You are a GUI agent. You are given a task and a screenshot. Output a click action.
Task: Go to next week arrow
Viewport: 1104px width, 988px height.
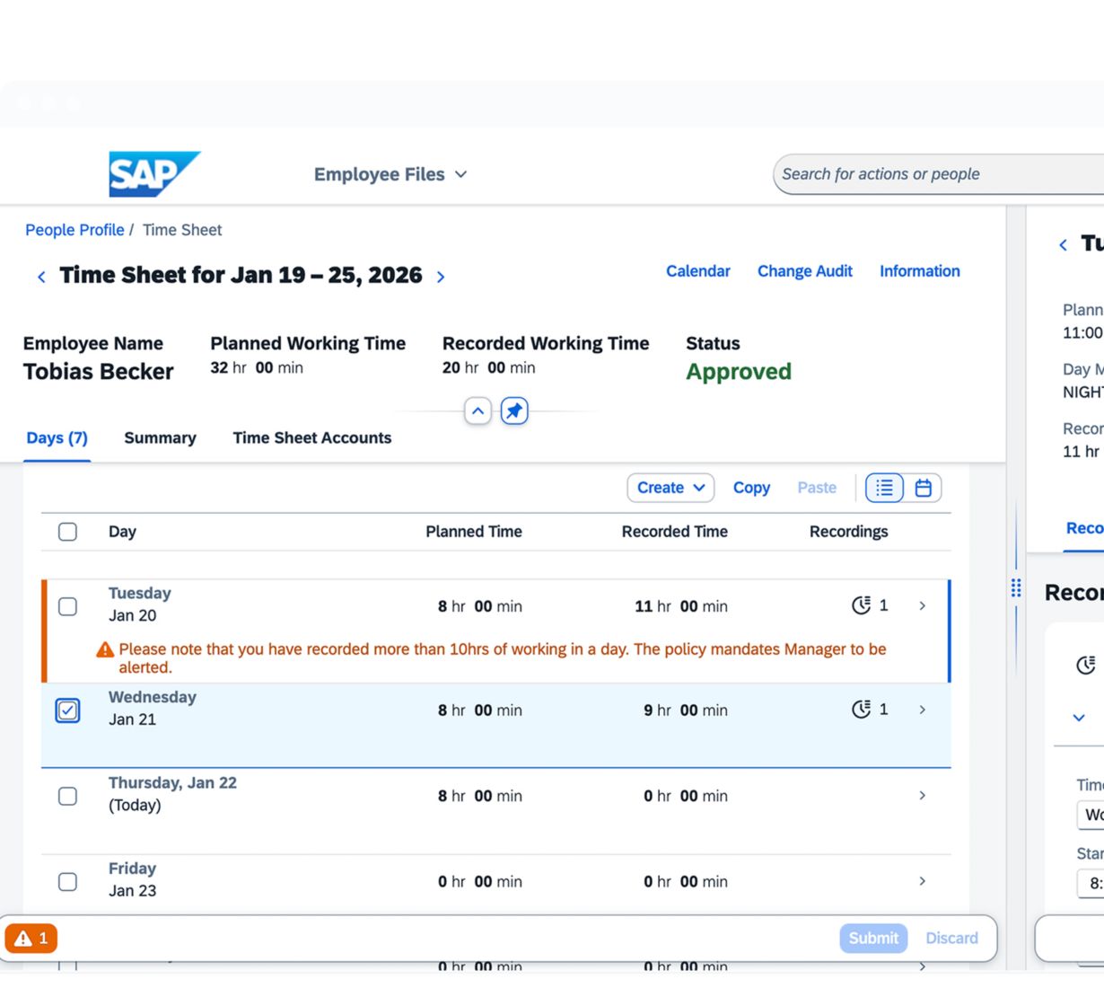pyautogui.click(x=441, y=277)
